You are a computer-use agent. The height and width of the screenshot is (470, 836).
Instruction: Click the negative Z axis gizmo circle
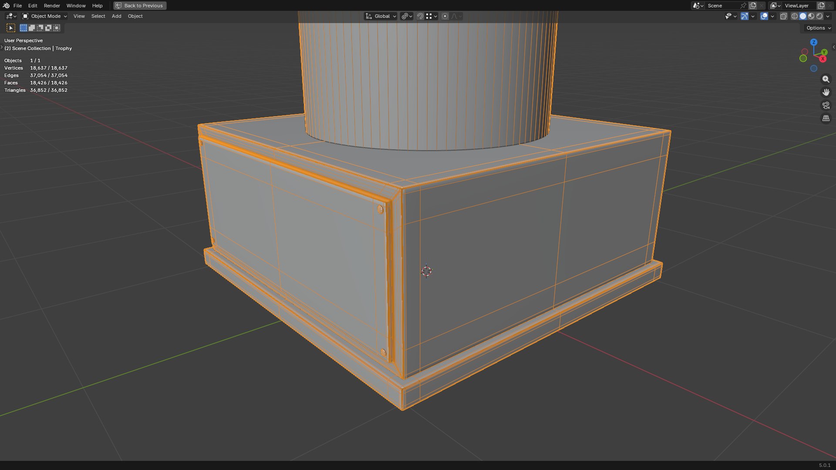click(x=813, y=69)
